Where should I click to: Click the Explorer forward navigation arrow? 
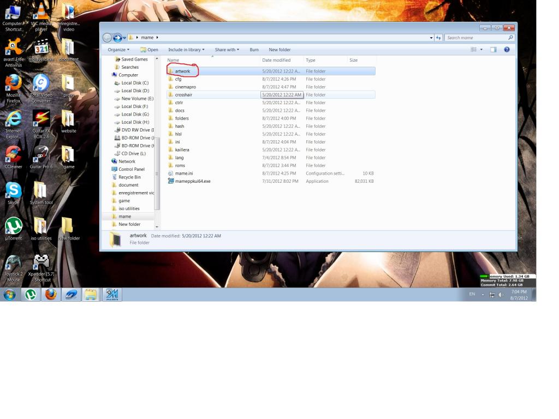[x=117, y=38]
